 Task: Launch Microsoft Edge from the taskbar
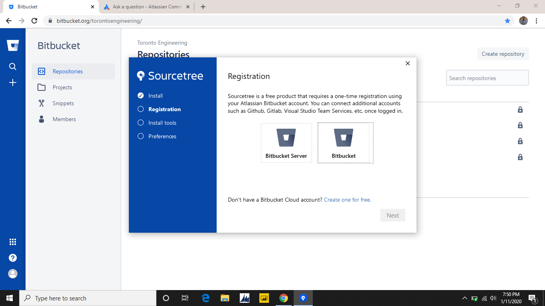[206, 298]
